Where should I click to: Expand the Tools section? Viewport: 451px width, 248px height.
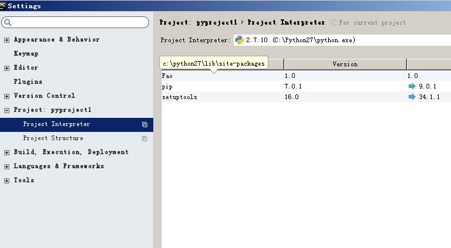pos(6,181)
